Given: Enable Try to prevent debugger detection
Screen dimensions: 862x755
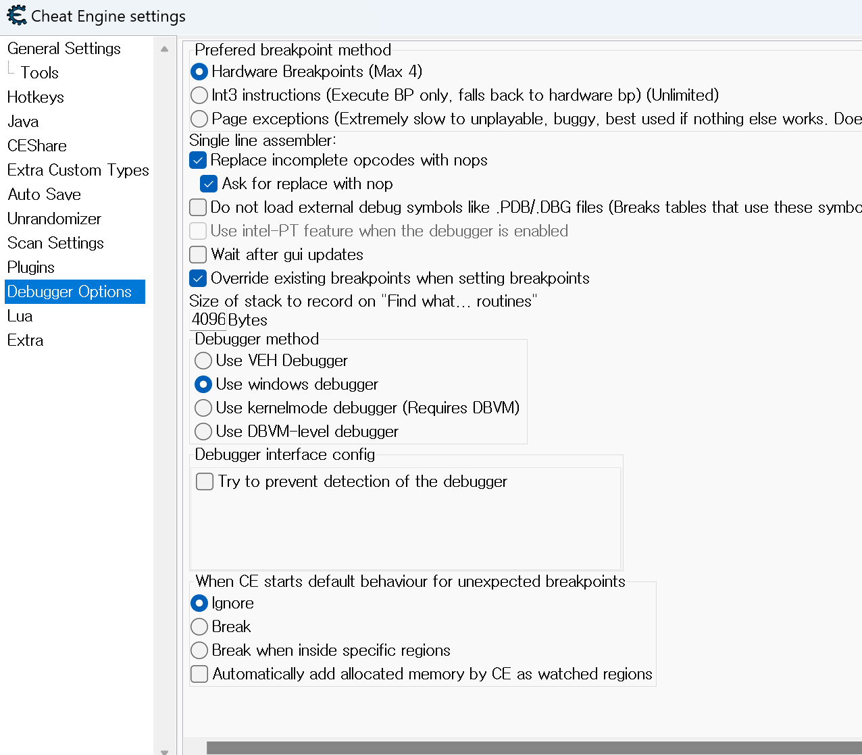Looking at the screenshot, I should (205, 481).
